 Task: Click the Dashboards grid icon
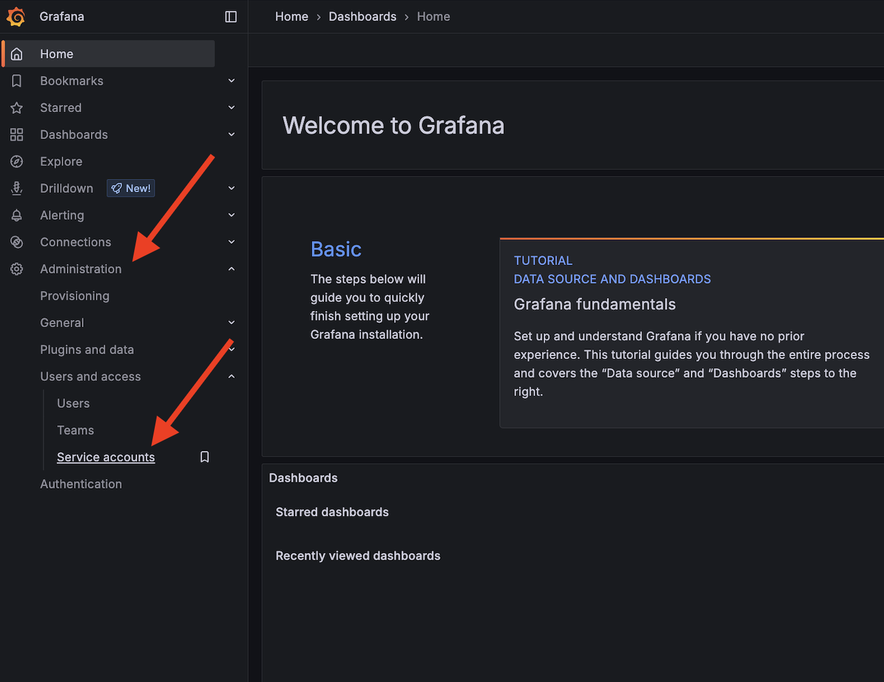[x=17, y=134]
